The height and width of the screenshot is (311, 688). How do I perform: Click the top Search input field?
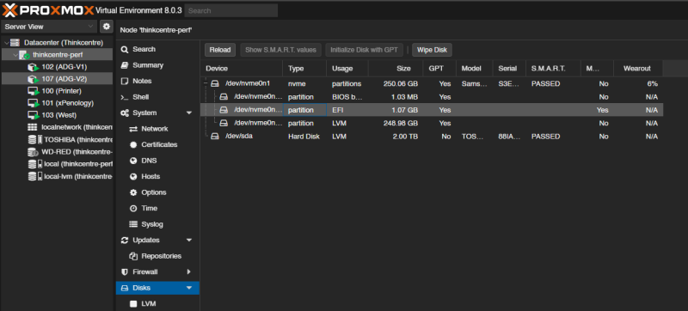(x=230, y=10)
